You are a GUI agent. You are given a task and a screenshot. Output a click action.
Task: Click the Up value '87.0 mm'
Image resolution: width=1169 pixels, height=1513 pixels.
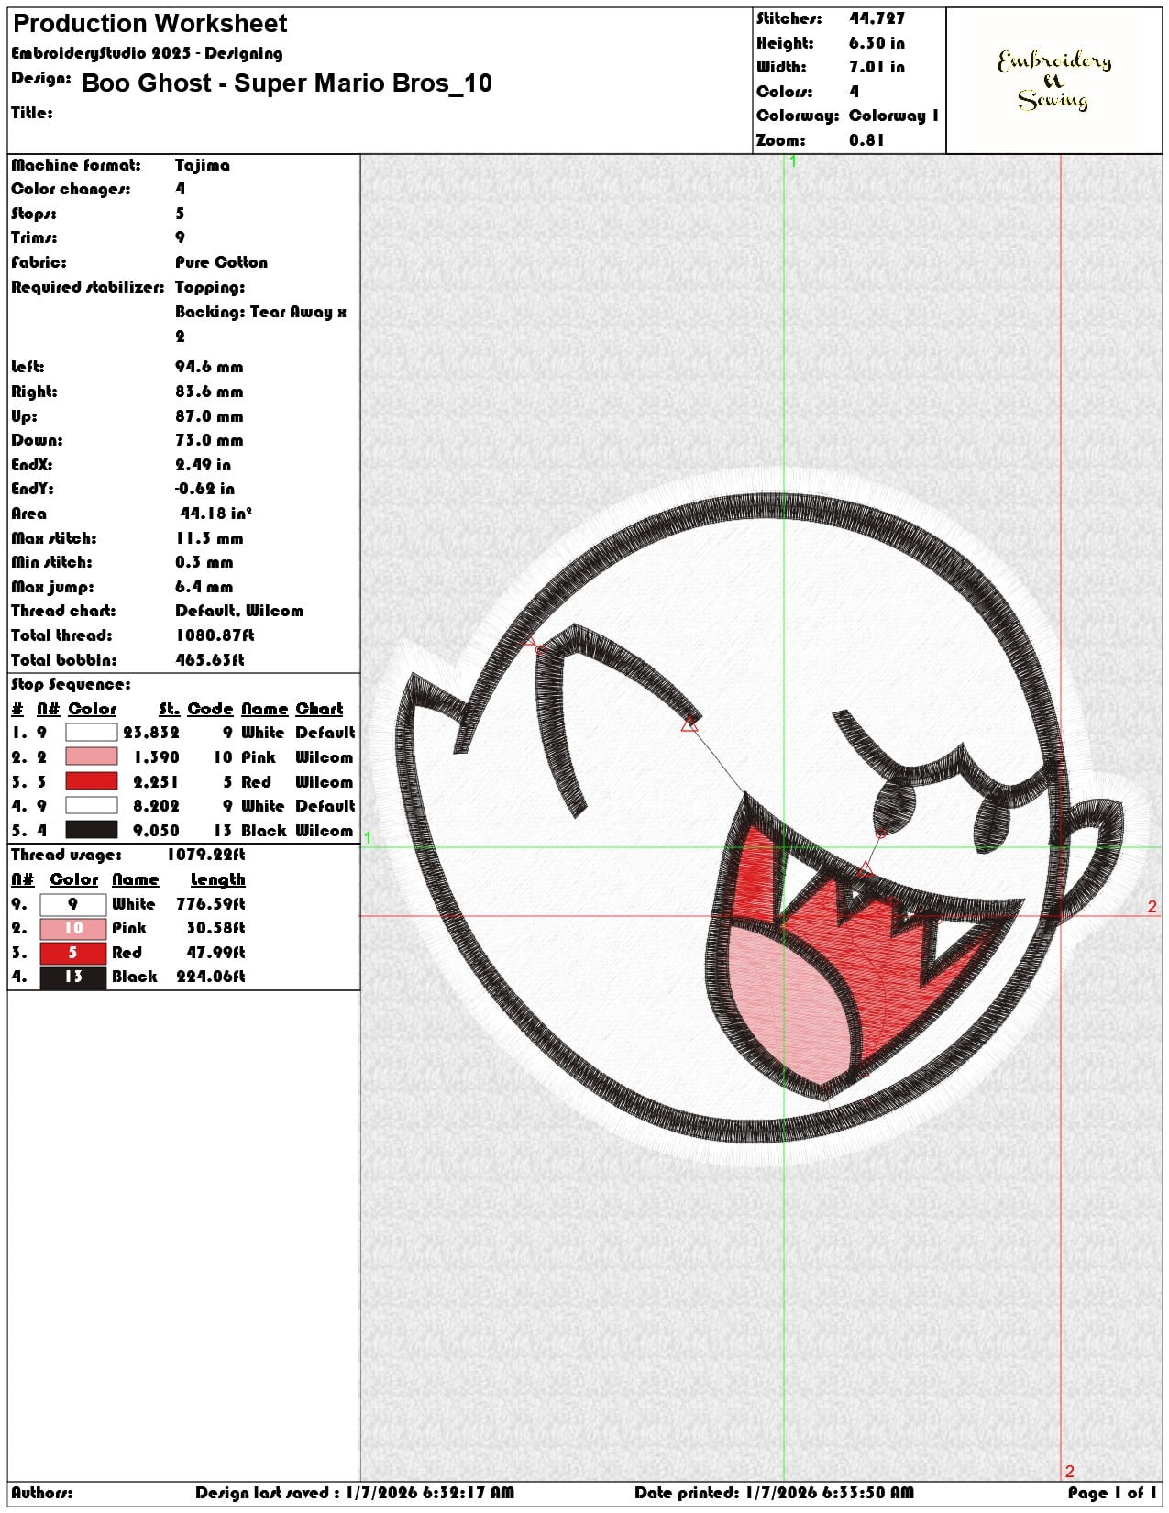click(209, 416)
